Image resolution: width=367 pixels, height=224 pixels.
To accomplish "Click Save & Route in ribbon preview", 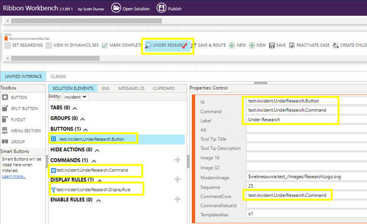I will (208, 45).
